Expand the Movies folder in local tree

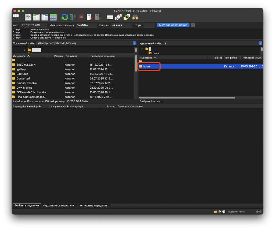pos(24,50)
